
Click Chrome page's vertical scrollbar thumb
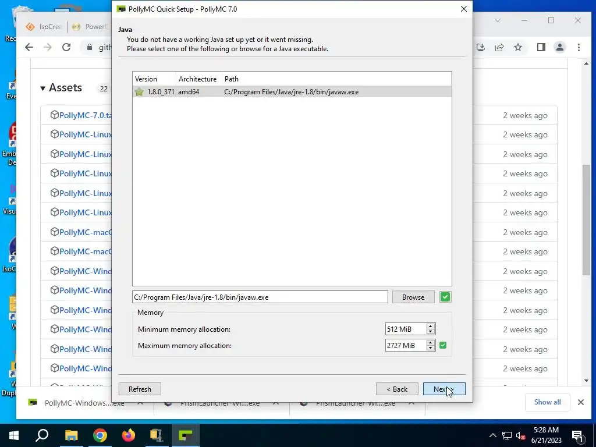pos(586,219)
